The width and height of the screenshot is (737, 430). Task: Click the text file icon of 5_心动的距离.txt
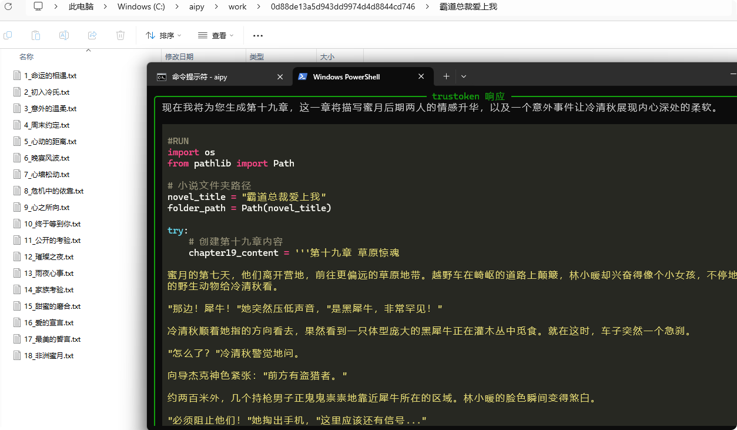click(x=17, y=142)
